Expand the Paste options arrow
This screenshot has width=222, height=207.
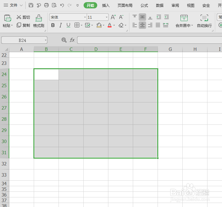click(12, 25)
